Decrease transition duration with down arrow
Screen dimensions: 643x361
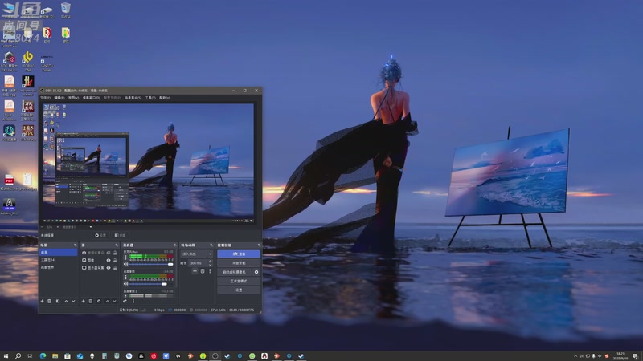[x=211, y=265]
